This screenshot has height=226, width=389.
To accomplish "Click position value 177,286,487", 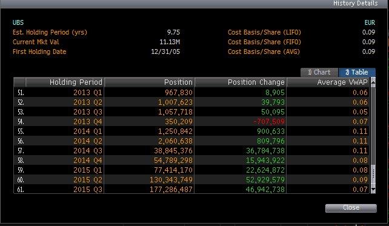I will pos(171,189).
